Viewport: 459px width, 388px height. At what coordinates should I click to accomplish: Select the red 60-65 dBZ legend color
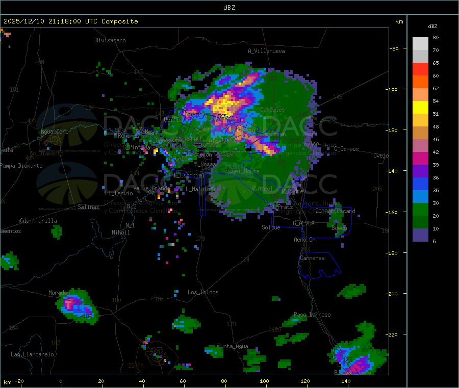pyautogui.click(x=420, y=69)
